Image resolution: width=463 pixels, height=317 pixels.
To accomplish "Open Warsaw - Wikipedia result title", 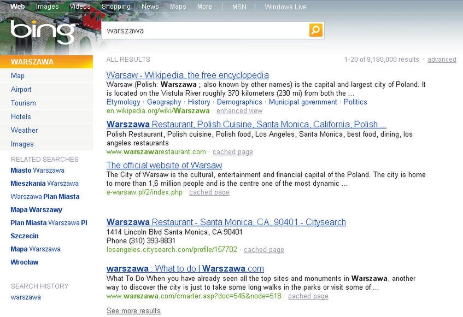I will (187, 75).
